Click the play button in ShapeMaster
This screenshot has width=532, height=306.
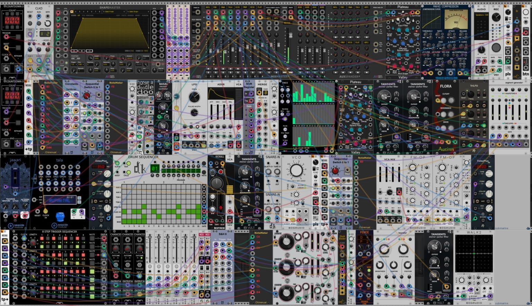pyautogui.click(x=74, y=51)
